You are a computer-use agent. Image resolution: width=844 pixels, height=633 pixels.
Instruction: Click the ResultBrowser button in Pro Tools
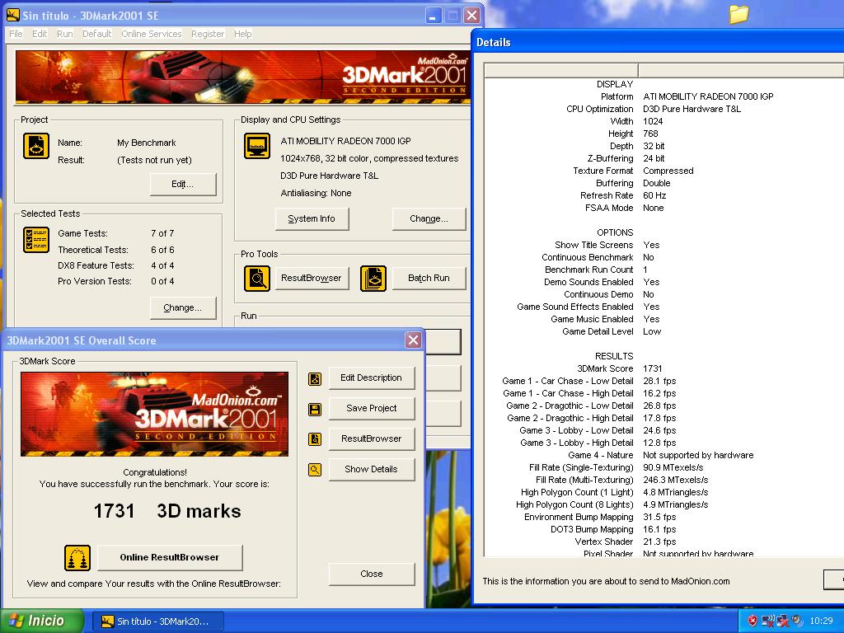pyautogui.click(x=312, y=279)
